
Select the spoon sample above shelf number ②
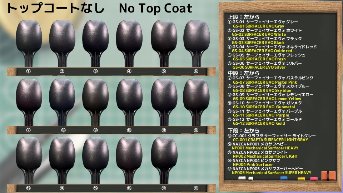pyautogui.click(x=62, y=44)
